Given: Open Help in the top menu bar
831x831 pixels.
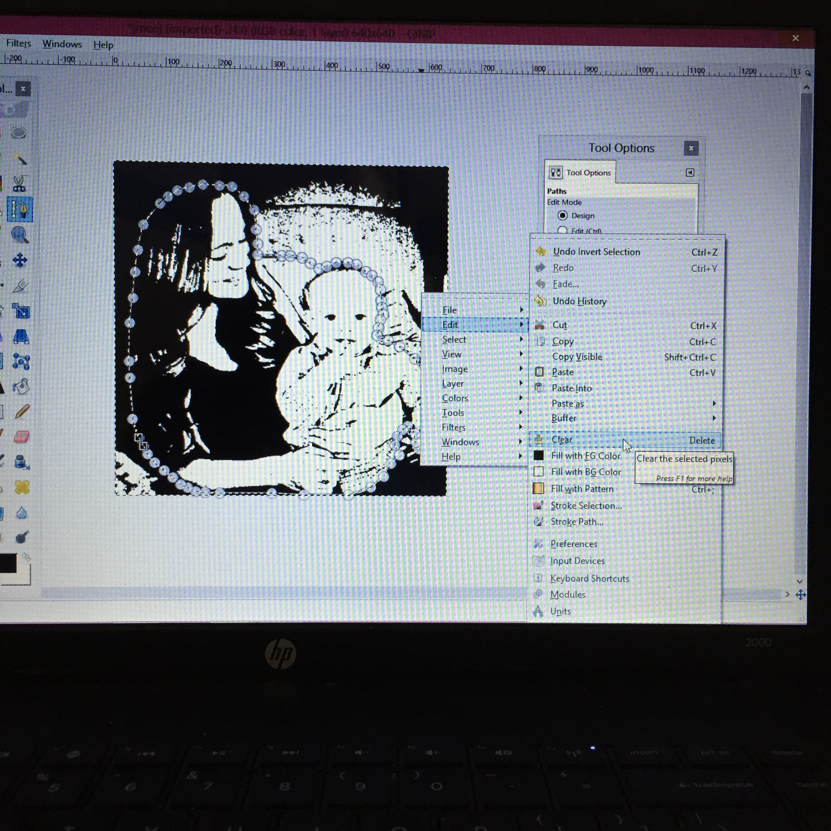Looking at the screenshot, I should 103,45.
